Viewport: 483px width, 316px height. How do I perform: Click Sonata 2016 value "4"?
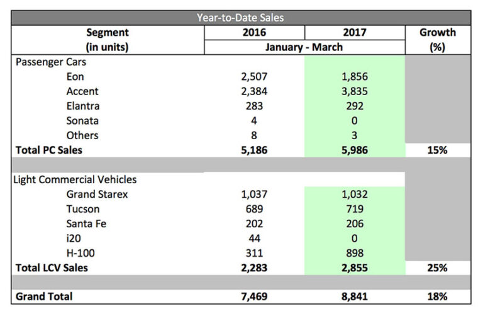coord(254,120)
